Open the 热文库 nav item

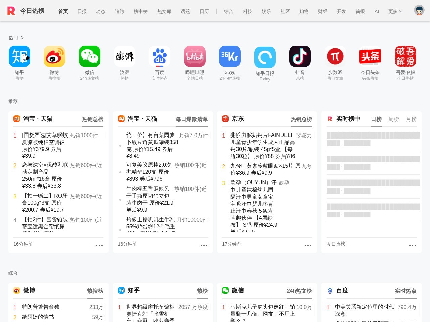tap(164, 11)
